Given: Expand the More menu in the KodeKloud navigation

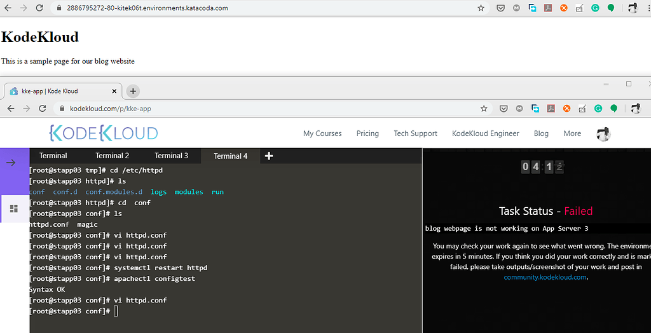Looking at the screenshot, I should coord(572,133).
